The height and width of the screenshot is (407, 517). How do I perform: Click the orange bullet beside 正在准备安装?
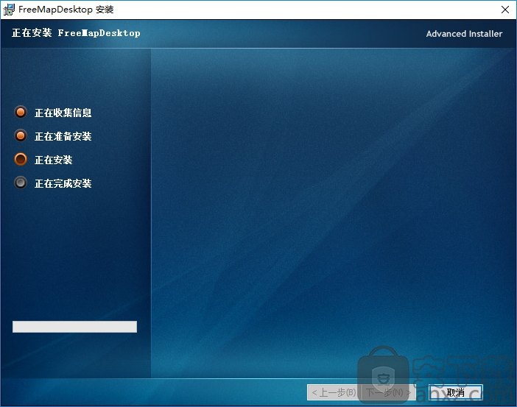coord(21,135)
